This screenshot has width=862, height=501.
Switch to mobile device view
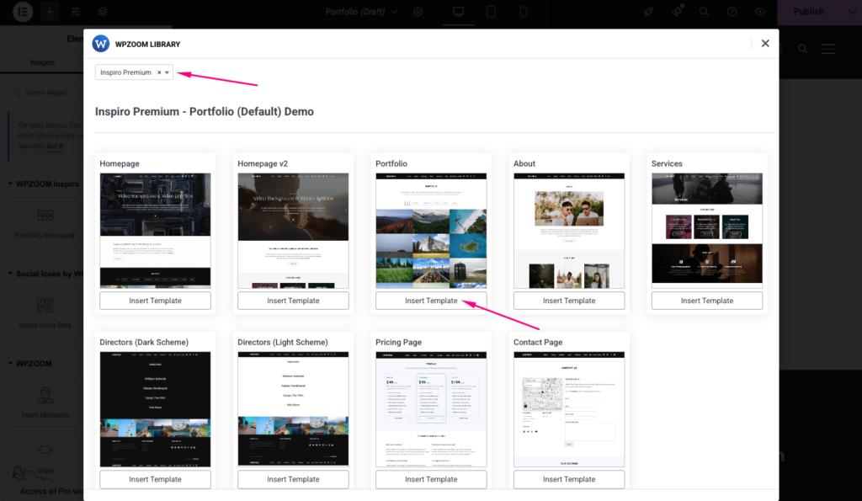[523, 12]
